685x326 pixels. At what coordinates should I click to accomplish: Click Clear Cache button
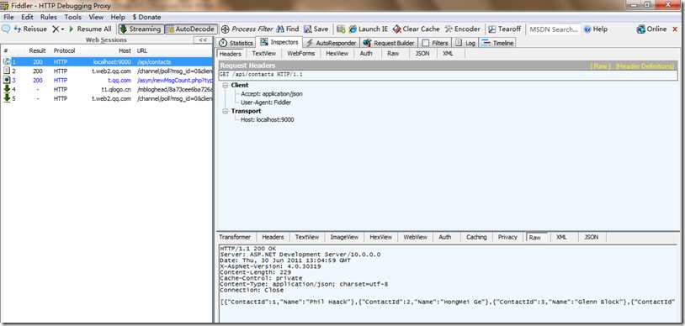point(416,29)
